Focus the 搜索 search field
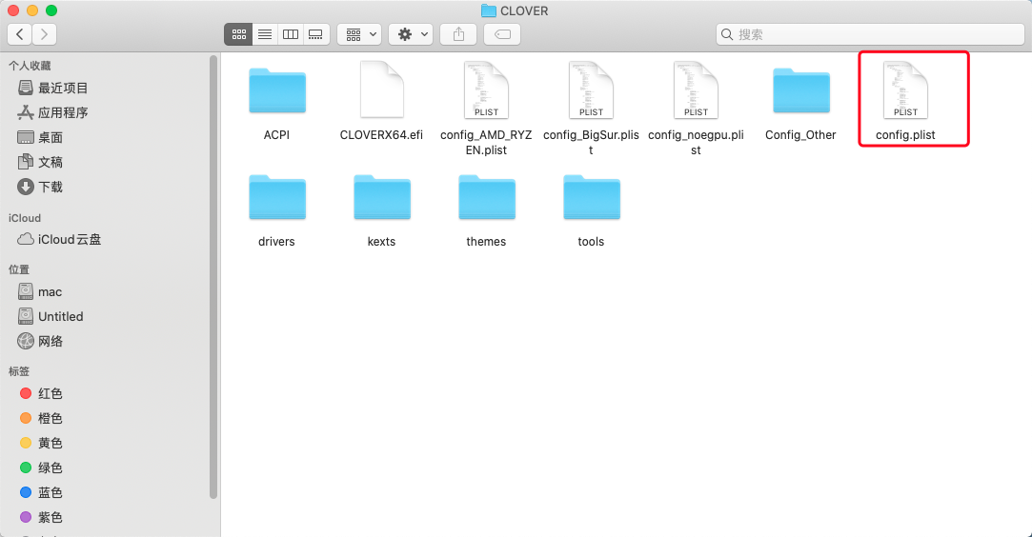1032x537 pixels. [870, 34]
